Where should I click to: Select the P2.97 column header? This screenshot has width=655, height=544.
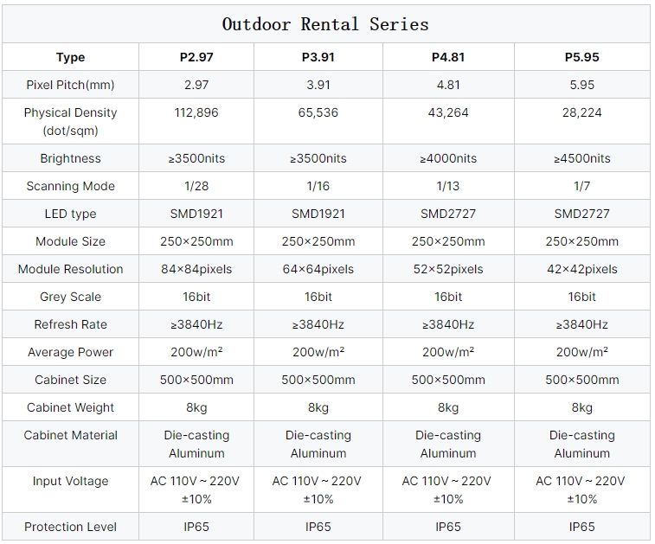pyautogui.click(x=196, y=57)
